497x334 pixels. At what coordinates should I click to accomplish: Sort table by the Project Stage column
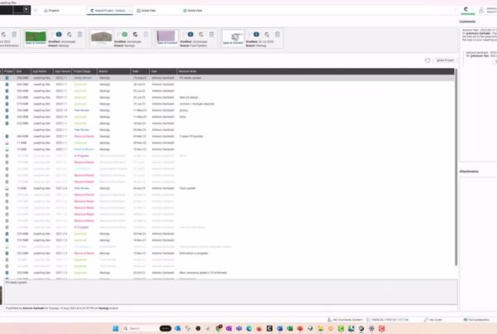(x=83, y=71)
